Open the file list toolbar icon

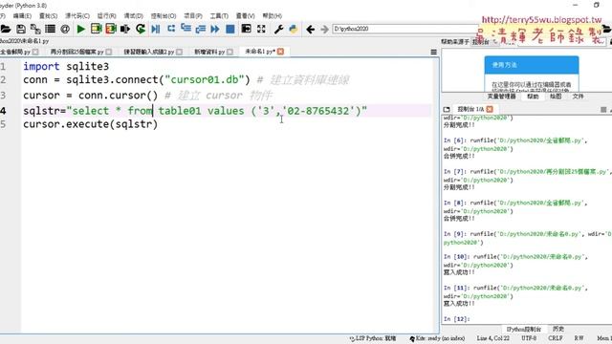point(50,29)
